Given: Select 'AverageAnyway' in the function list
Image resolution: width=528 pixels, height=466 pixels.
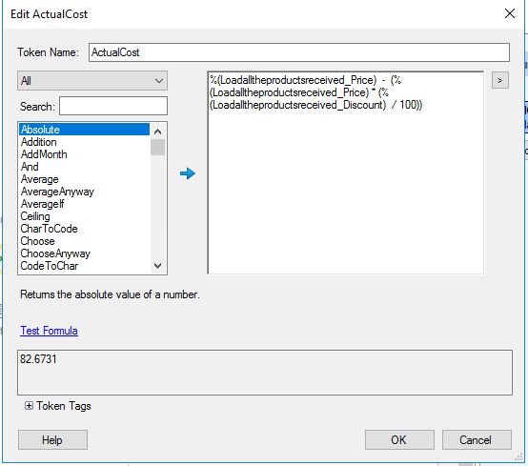Looking at the screenshot, I should coord(84,192).
